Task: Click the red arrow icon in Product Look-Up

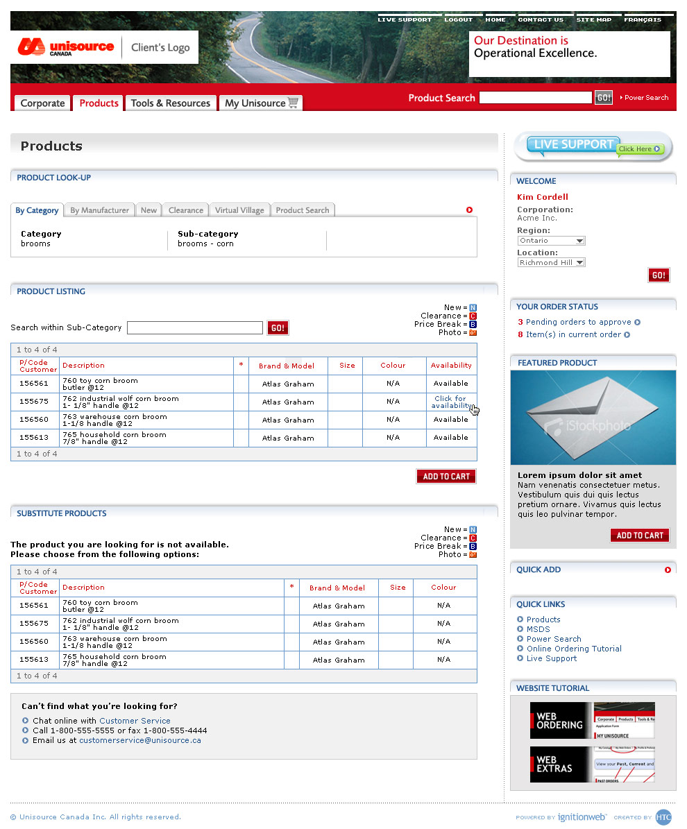Action: click(469, 210)
